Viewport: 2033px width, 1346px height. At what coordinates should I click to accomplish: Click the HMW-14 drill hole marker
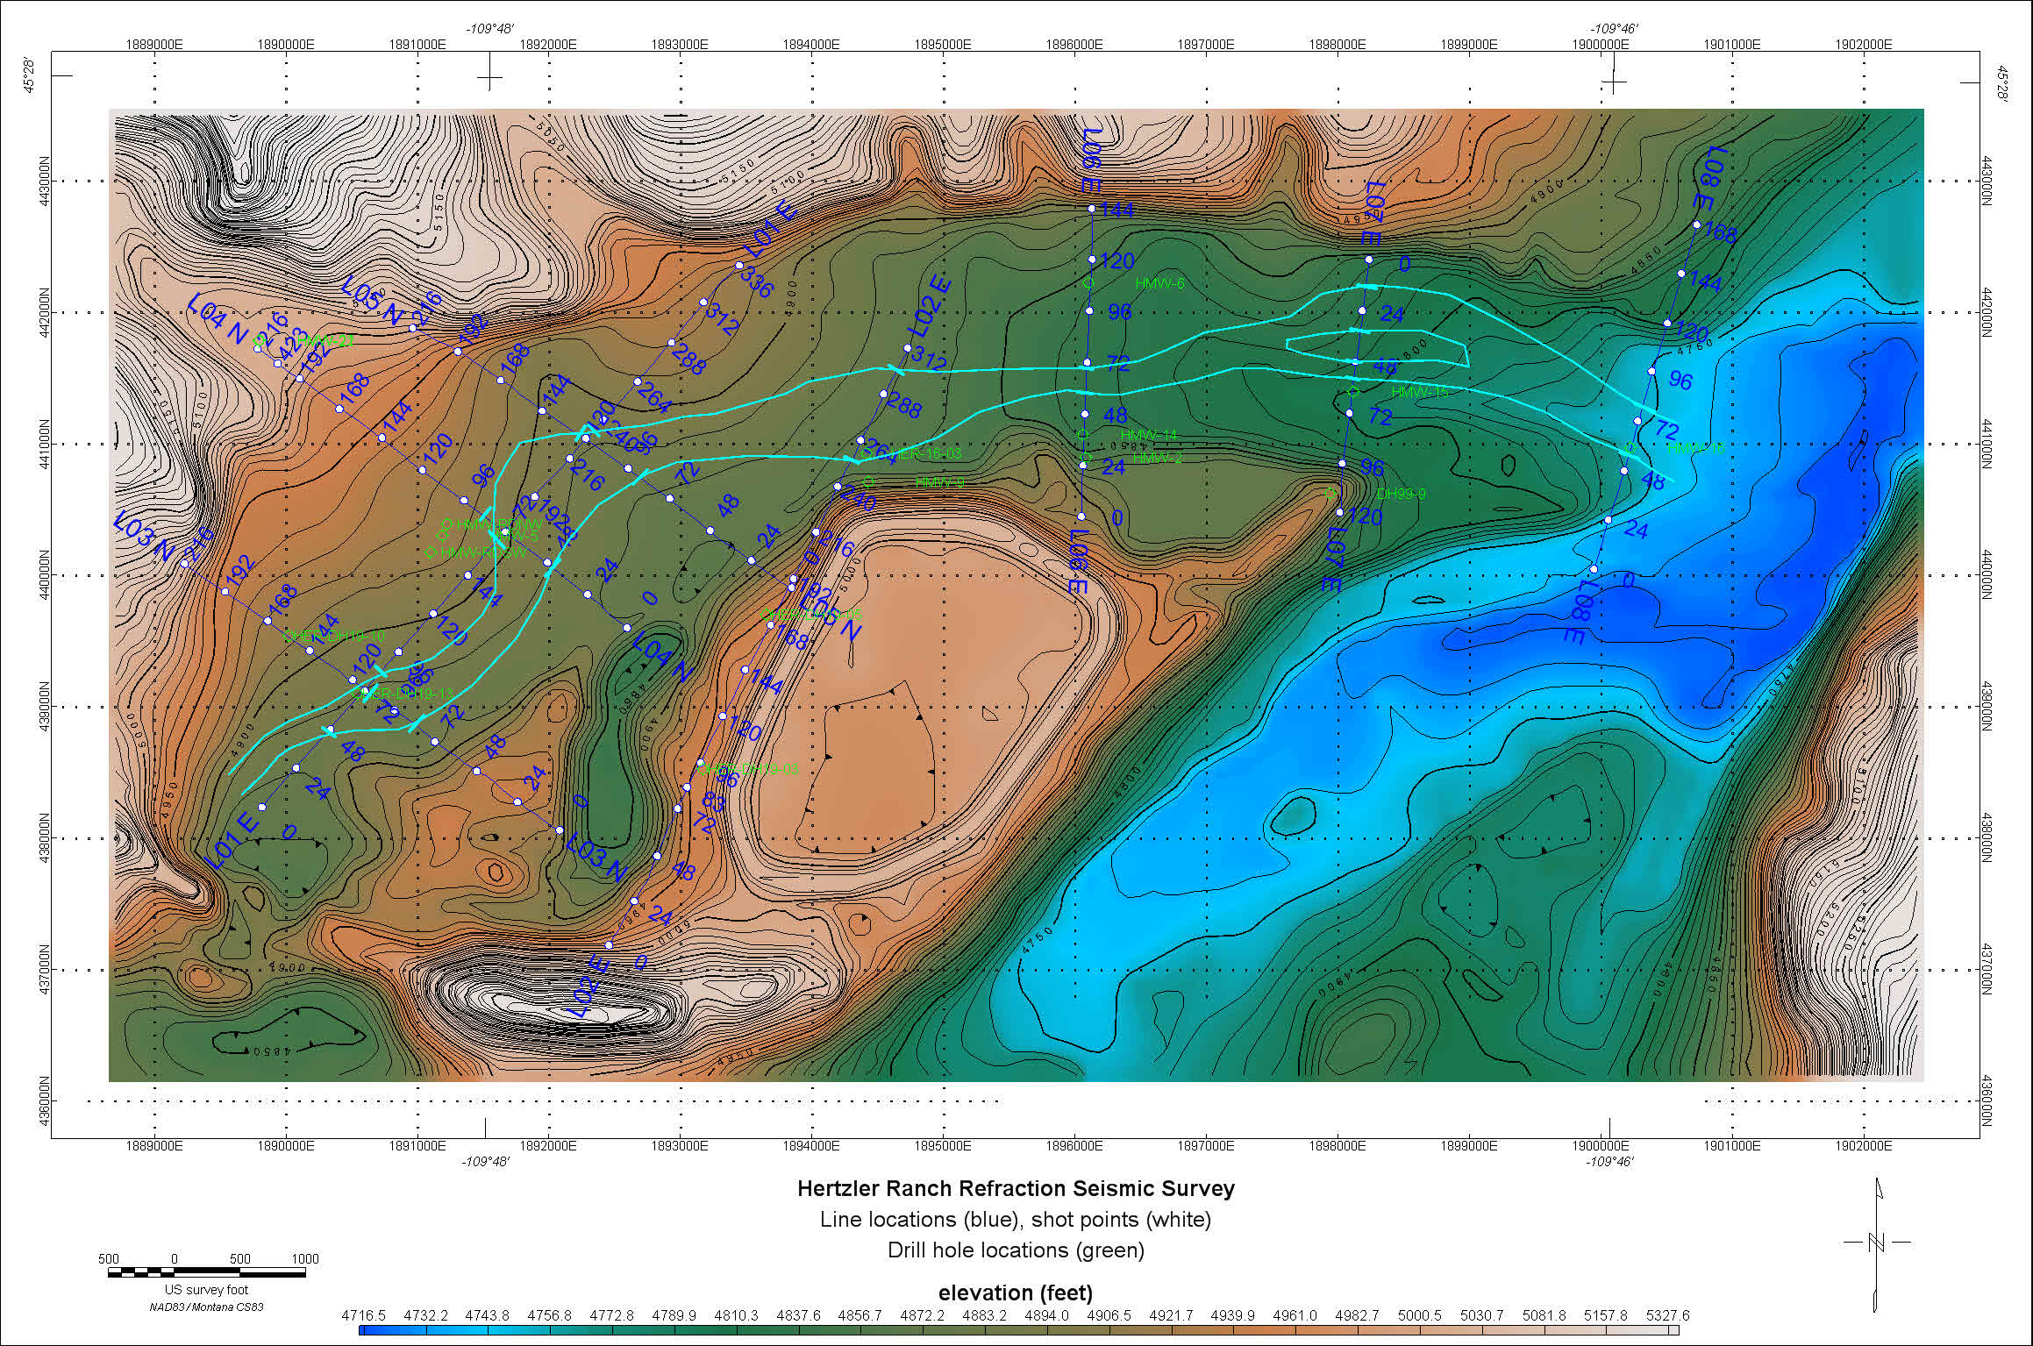pyautogui.click(x=1082, y=435)
